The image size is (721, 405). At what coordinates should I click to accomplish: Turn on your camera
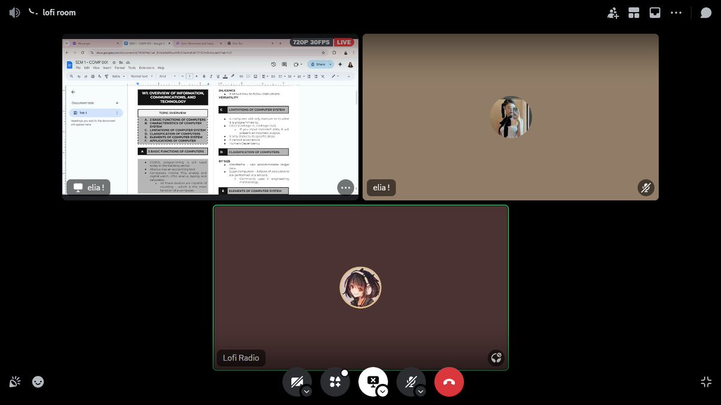[x=297, y=382]
